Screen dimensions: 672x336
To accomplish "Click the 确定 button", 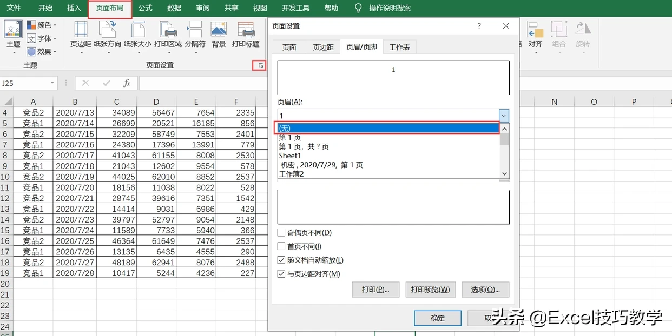I will tap(438, 318).
